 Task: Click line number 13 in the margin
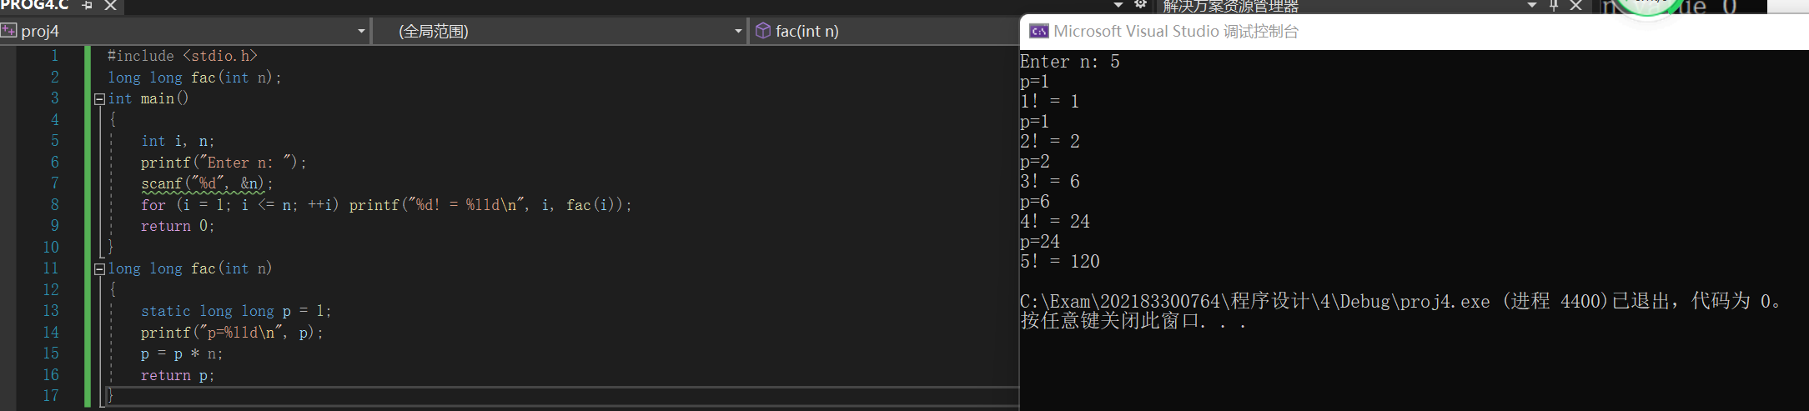(50, 311)
